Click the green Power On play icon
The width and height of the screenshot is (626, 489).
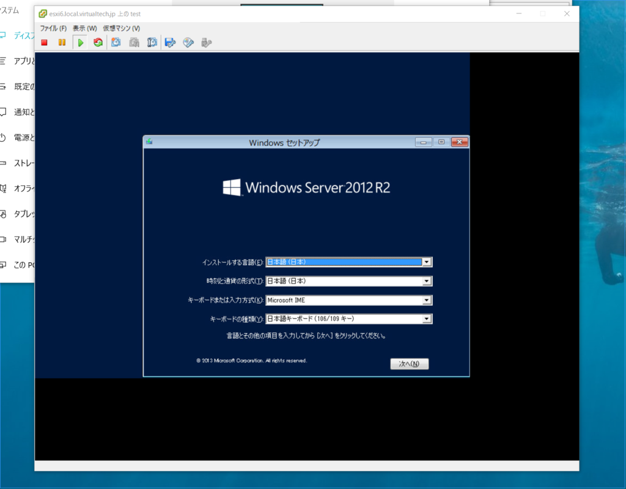[80, 42]
